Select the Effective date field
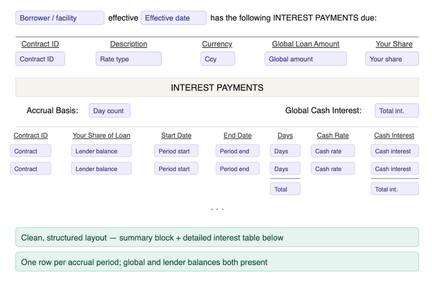This screenshot has height=282, width=432. click(x=173, y=18)
